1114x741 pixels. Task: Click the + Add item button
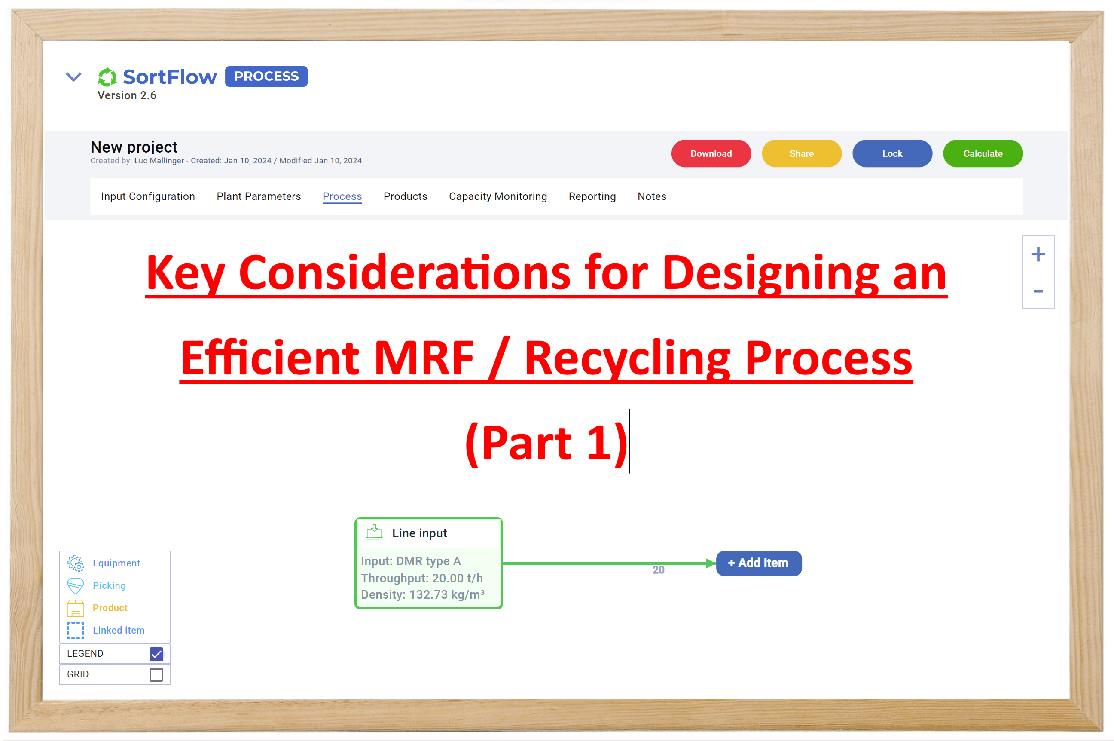758,563
